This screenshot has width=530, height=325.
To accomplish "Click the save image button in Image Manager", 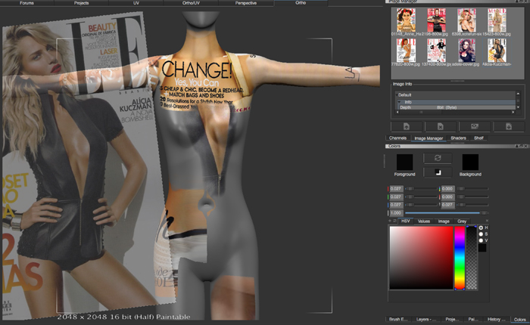I will pos(509,126).
